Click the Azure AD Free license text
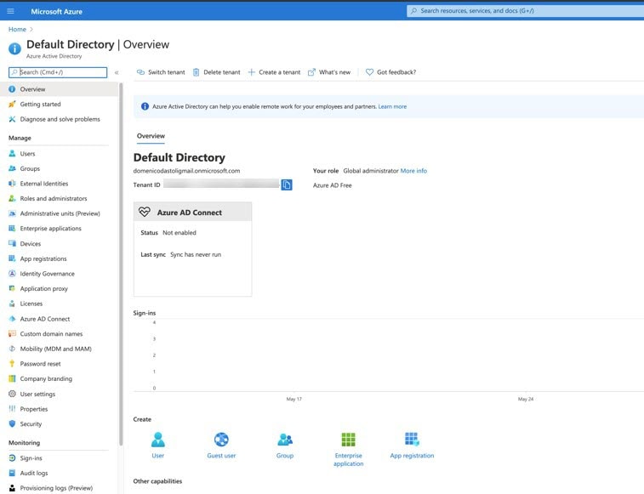Screen dimensions: 644x494 [x=333, y=185]
